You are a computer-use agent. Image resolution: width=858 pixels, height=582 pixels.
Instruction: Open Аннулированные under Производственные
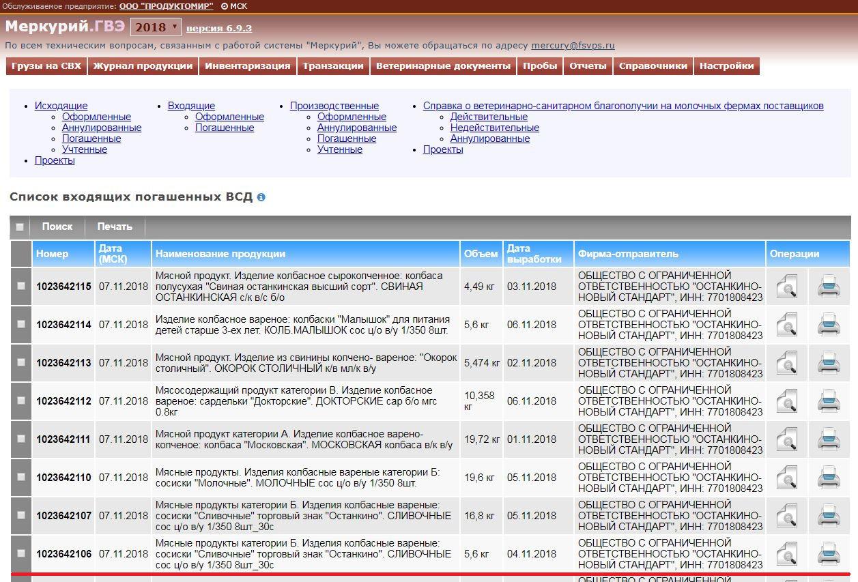coord(357,128)
